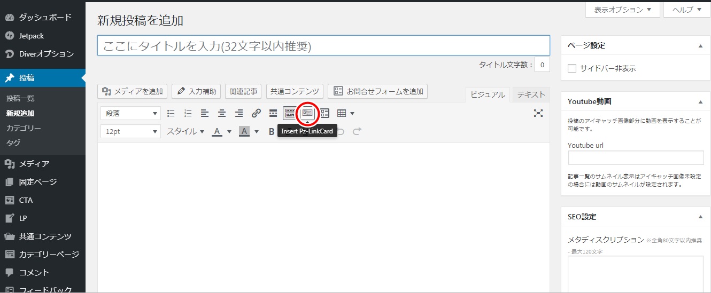Viewport: 711px width, 293px height.
Task: Enter distraction-free fullscreen mode
Action: pos(538,113)
